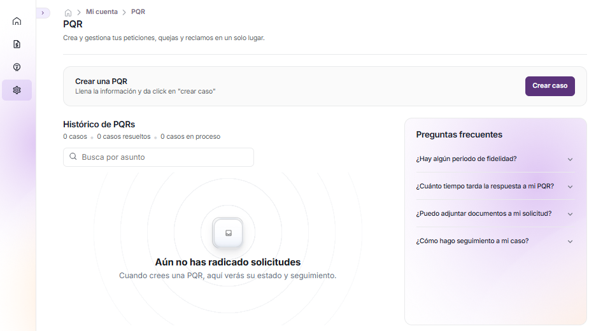Select the 0 casos en proceso text
This screenshot has height=331, width=610.
pyautogui.click(x=190, y=136)
